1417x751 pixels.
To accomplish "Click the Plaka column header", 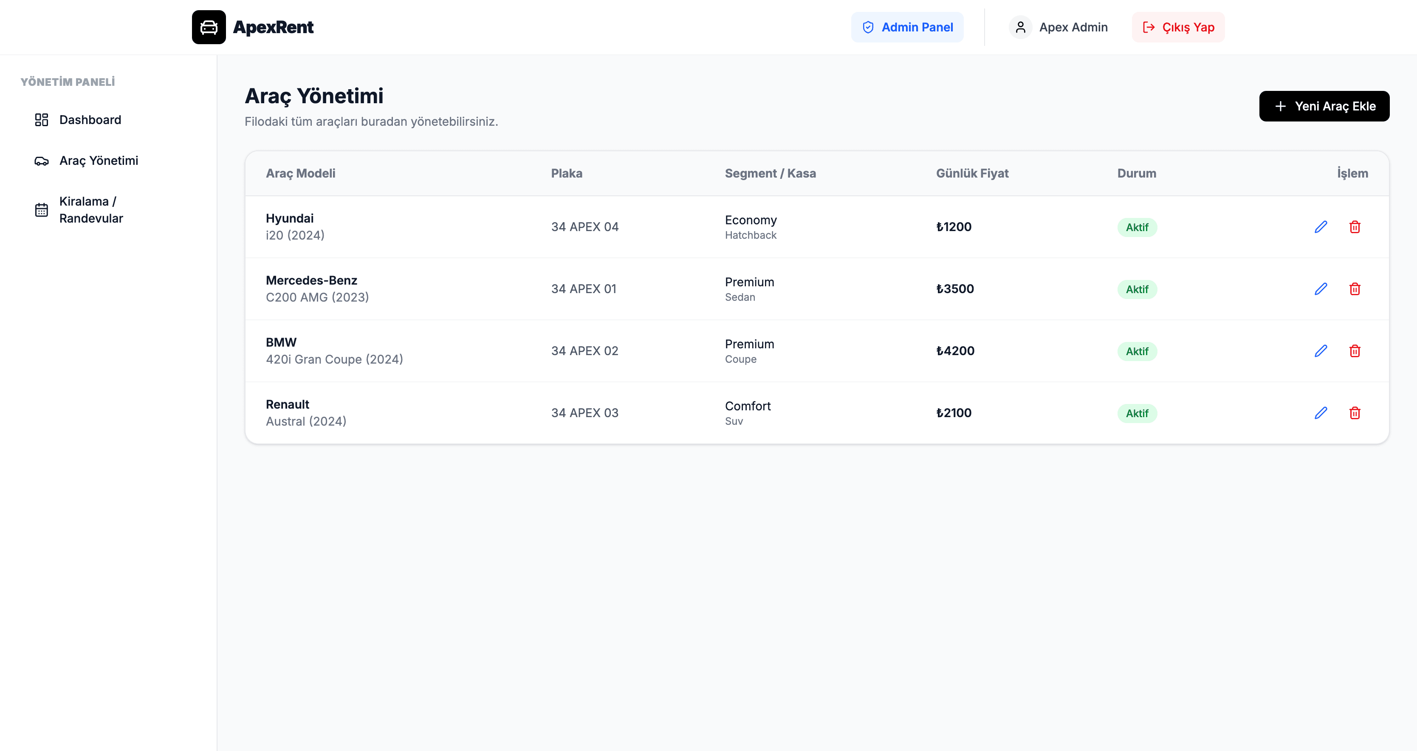I will click(x=567, y=173).
